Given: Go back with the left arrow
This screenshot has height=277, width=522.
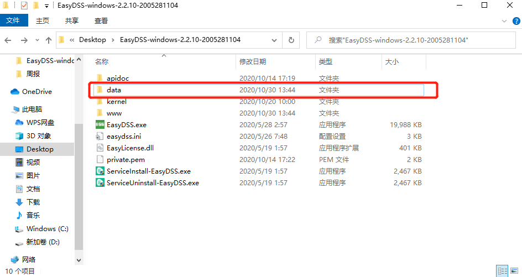Looking at the screenshot, I should pyautogui.click(x=8, y=40).
